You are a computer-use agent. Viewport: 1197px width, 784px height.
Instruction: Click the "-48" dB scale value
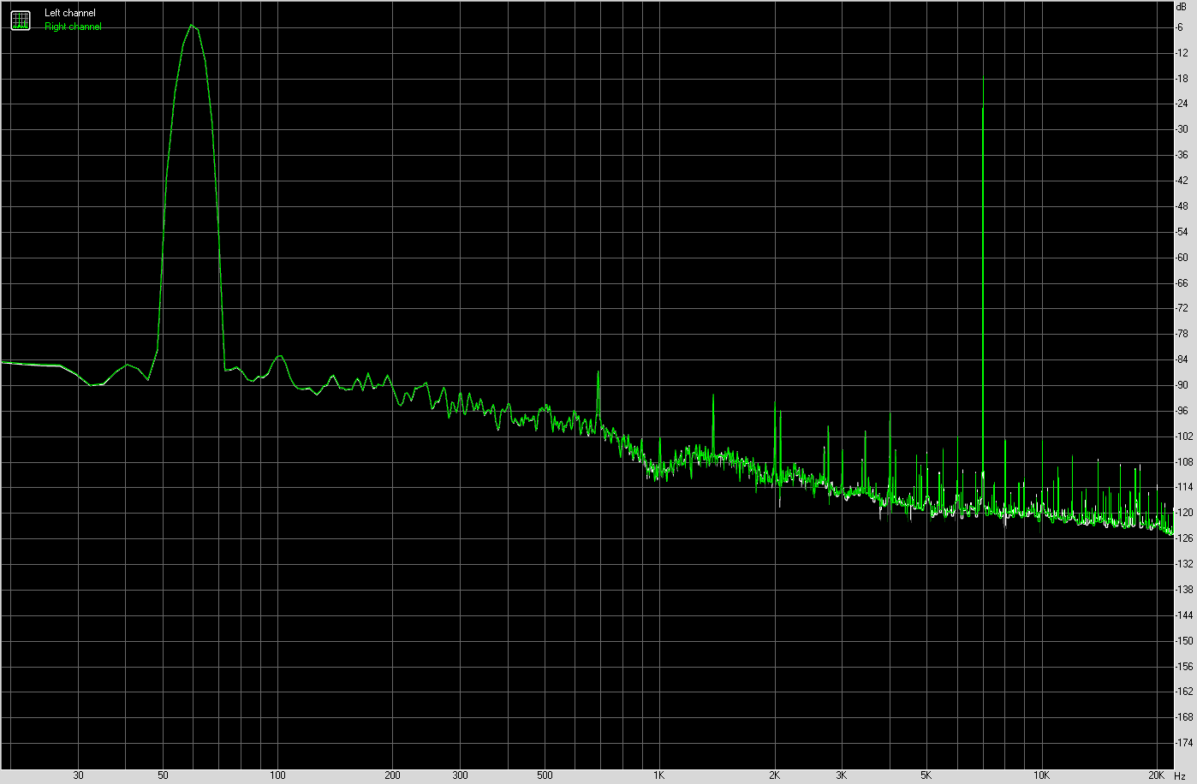(x=1182, y=206)
